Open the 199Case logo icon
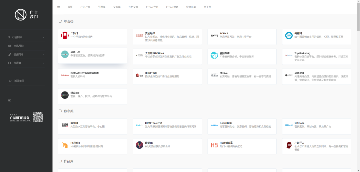Viewport: 360px width, 172px height. (289, 125)
